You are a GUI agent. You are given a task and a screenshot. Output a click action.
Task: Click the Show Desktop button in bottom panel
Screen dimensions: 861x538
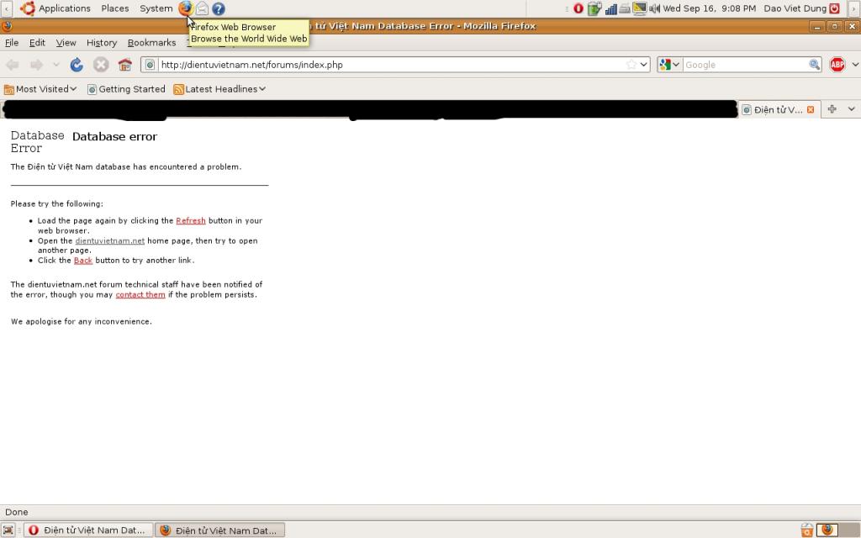click(x=8, y=530)
